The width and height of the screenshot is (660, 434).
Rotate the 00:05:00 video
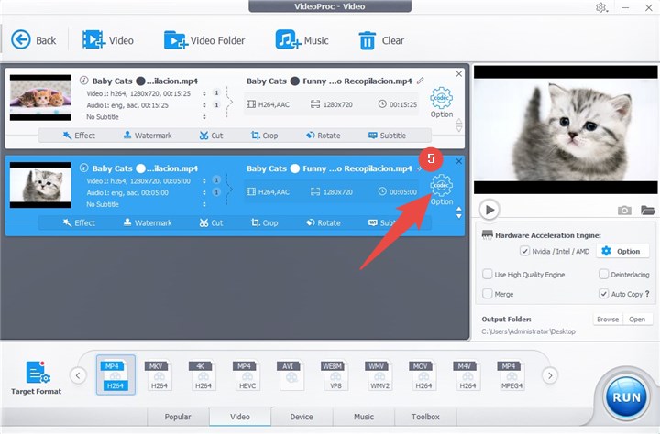324,222
